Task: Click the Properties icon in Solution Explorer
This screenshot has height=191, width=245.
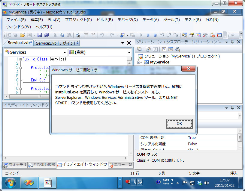Action: coord(140,48)
